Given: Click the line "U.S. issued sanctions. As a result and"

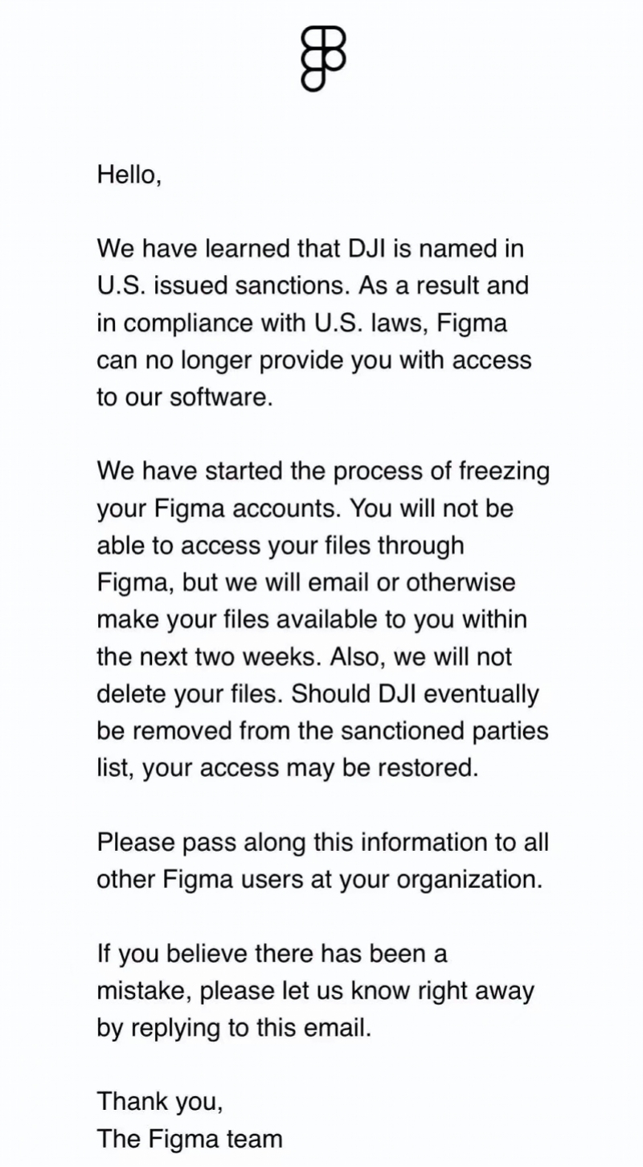Looking at the screenshot, I should click(313, 286).
